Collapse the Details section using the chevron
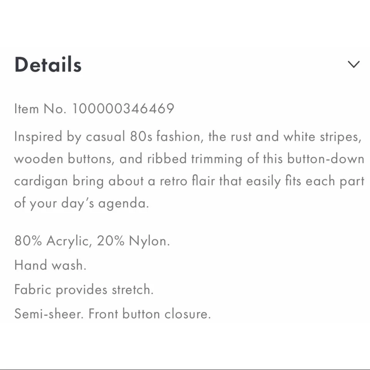The image size is (370, 370). [354, 64]
